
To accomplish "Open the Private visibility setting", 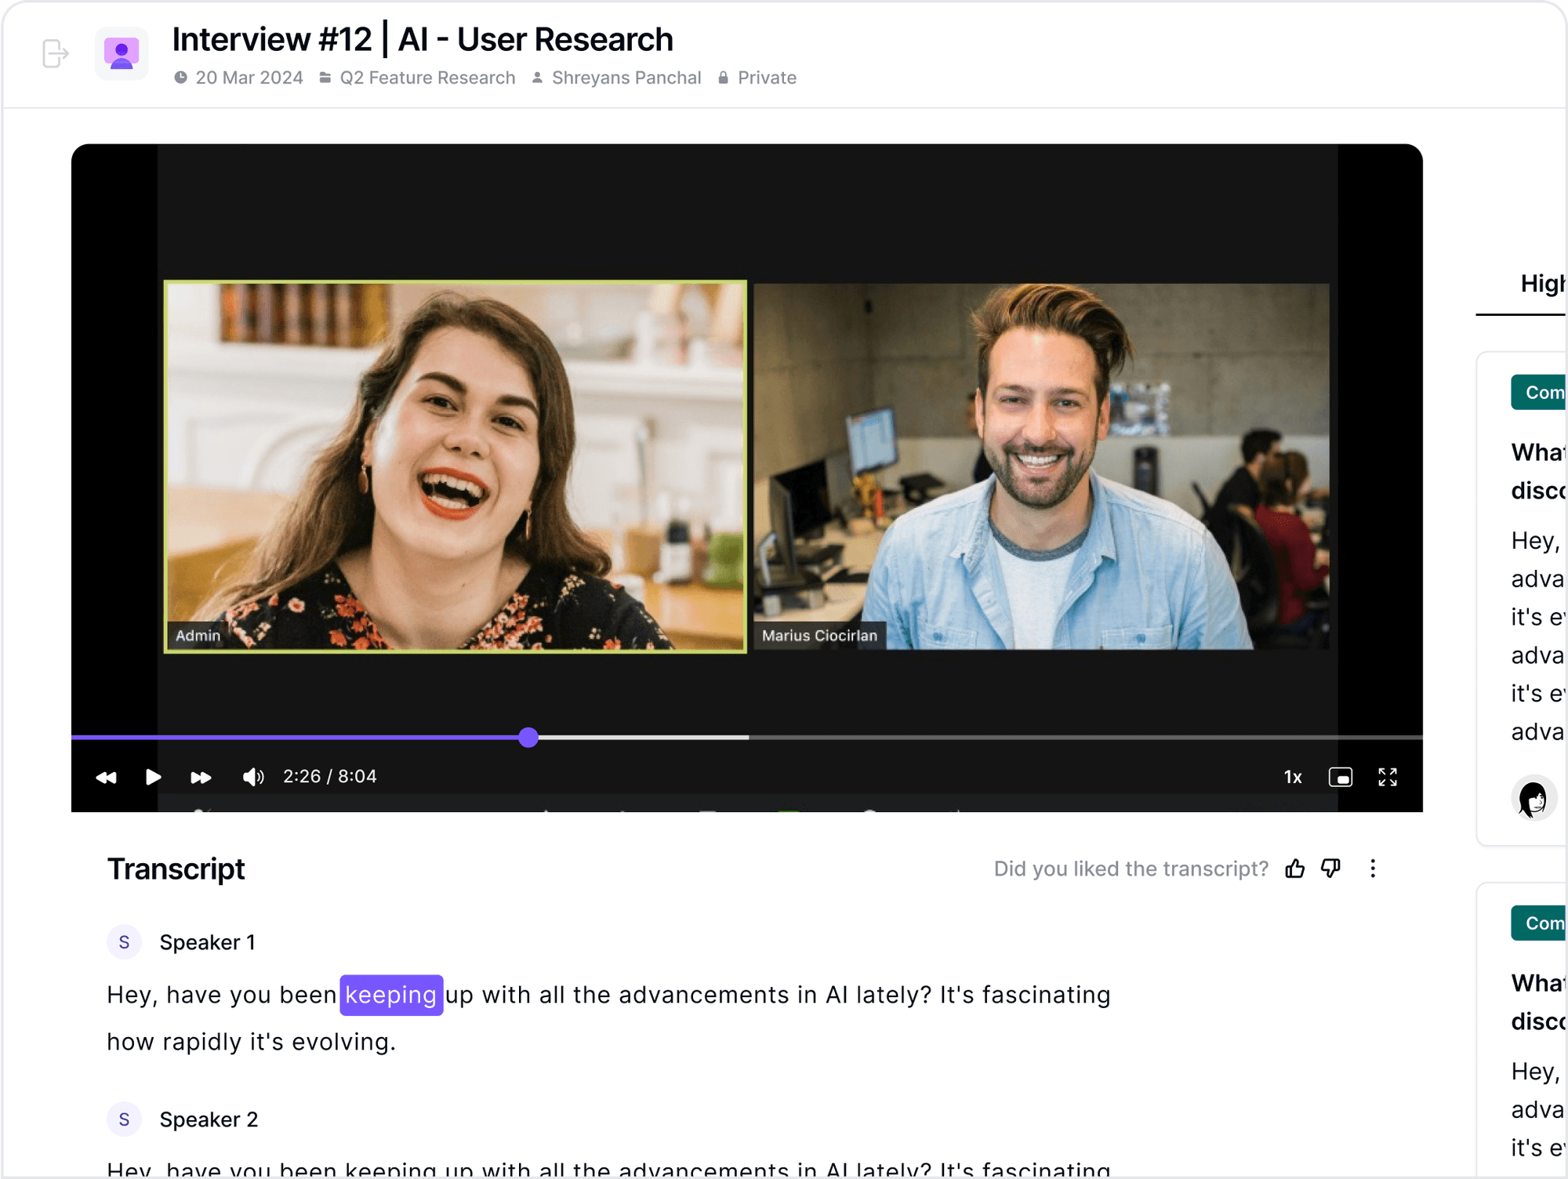I will point(766,78).
